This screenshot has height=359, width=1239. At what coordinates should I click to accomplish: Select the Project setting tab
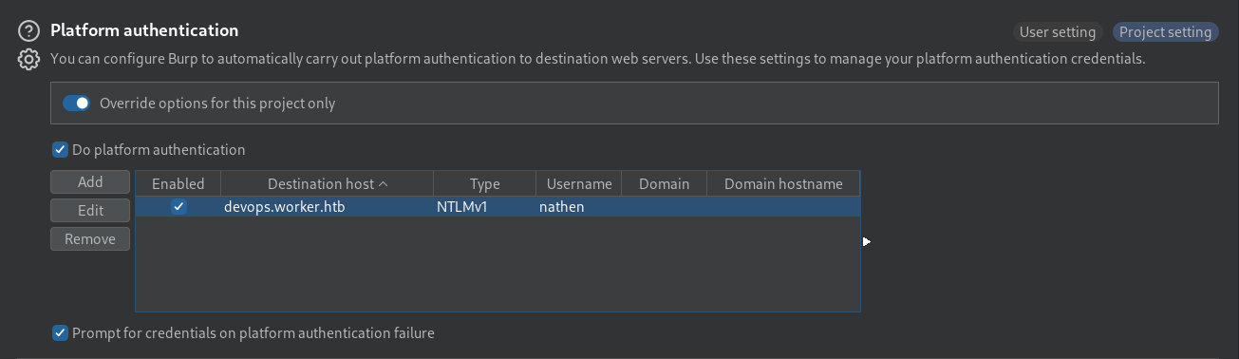tap(1165, 31)
